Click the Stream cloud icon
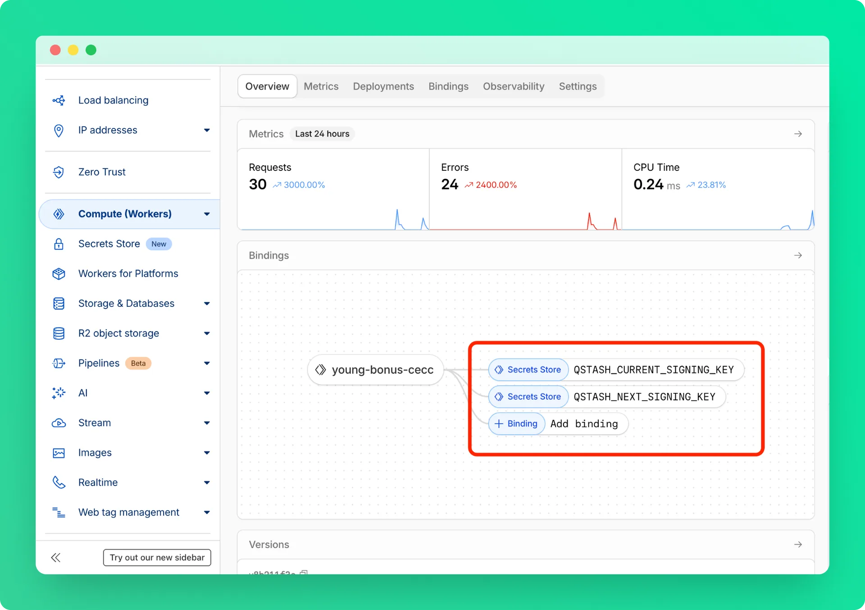The height and width of the screenshot is (610, 865). coord(59,423)
